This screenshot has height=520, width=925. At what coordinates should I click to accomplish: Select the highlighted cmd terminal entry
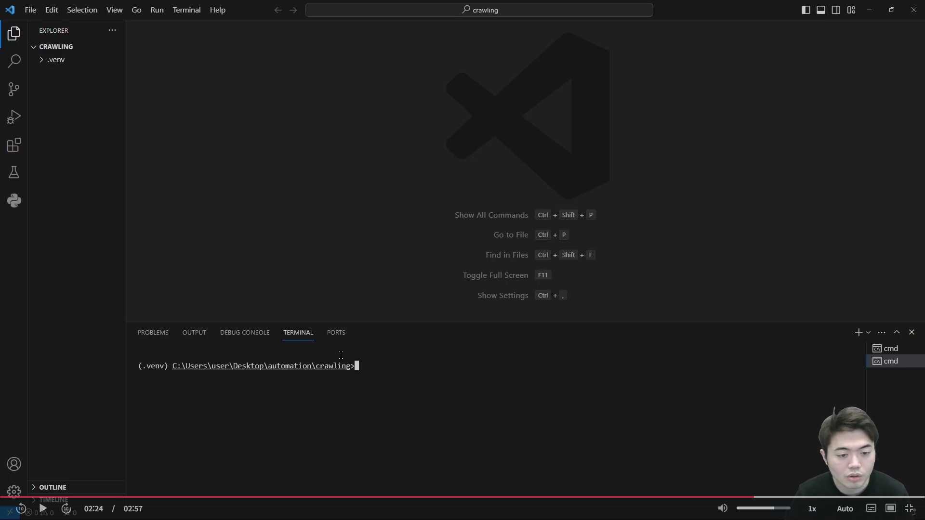pos(896,361)
